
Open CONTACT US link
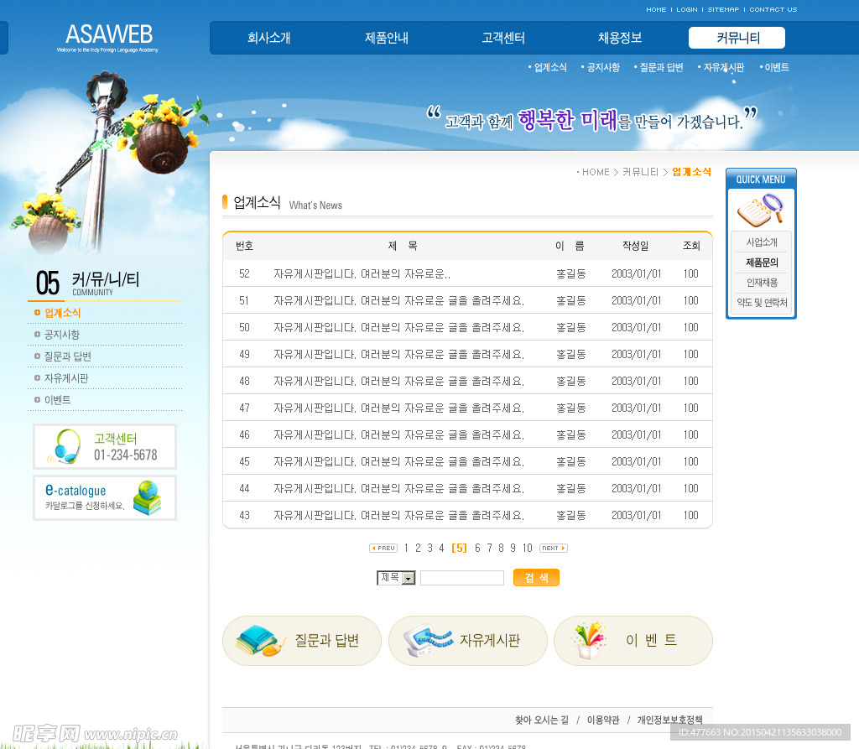[x=773, y=9]
